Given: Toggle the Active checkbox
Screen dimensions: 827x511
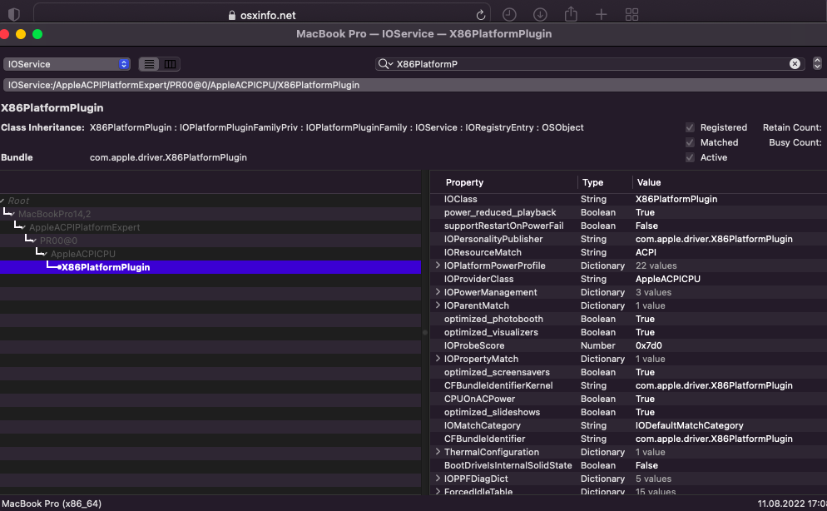Looking at the screenshot, I should 690,157.
